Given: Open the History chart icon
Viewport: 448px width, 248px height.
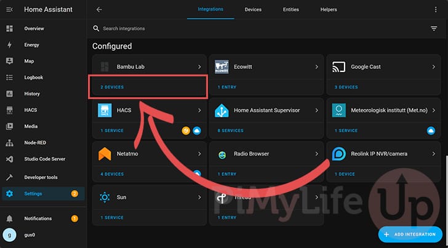Looking at the screenshot, I should click(x=9, y=94).
